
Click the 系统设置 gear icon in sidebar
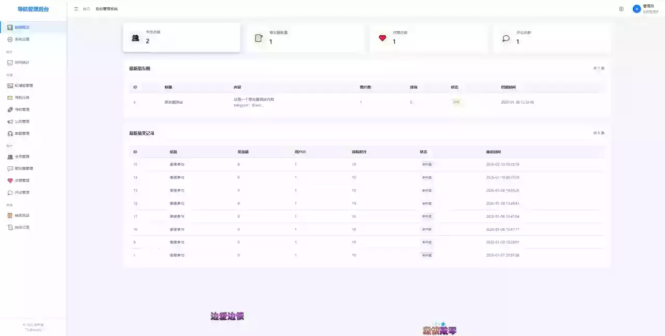(10, 39)
